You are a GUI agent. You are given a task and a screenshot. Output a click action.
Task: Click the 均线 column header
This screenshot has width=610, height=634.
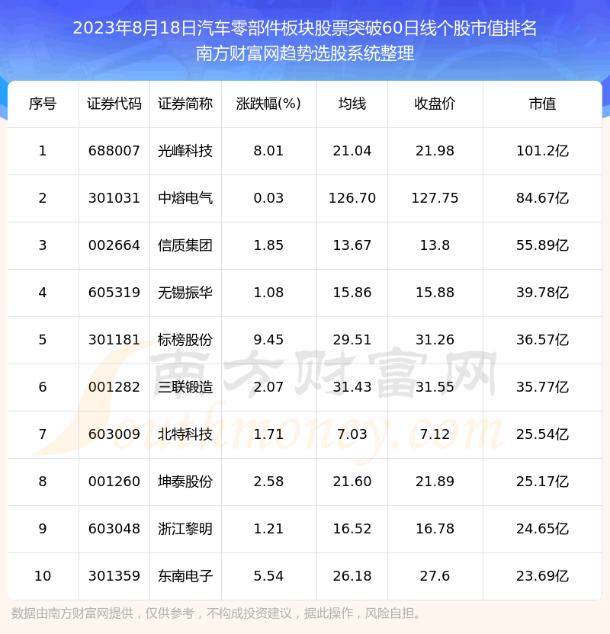click(x=352, y=104)
